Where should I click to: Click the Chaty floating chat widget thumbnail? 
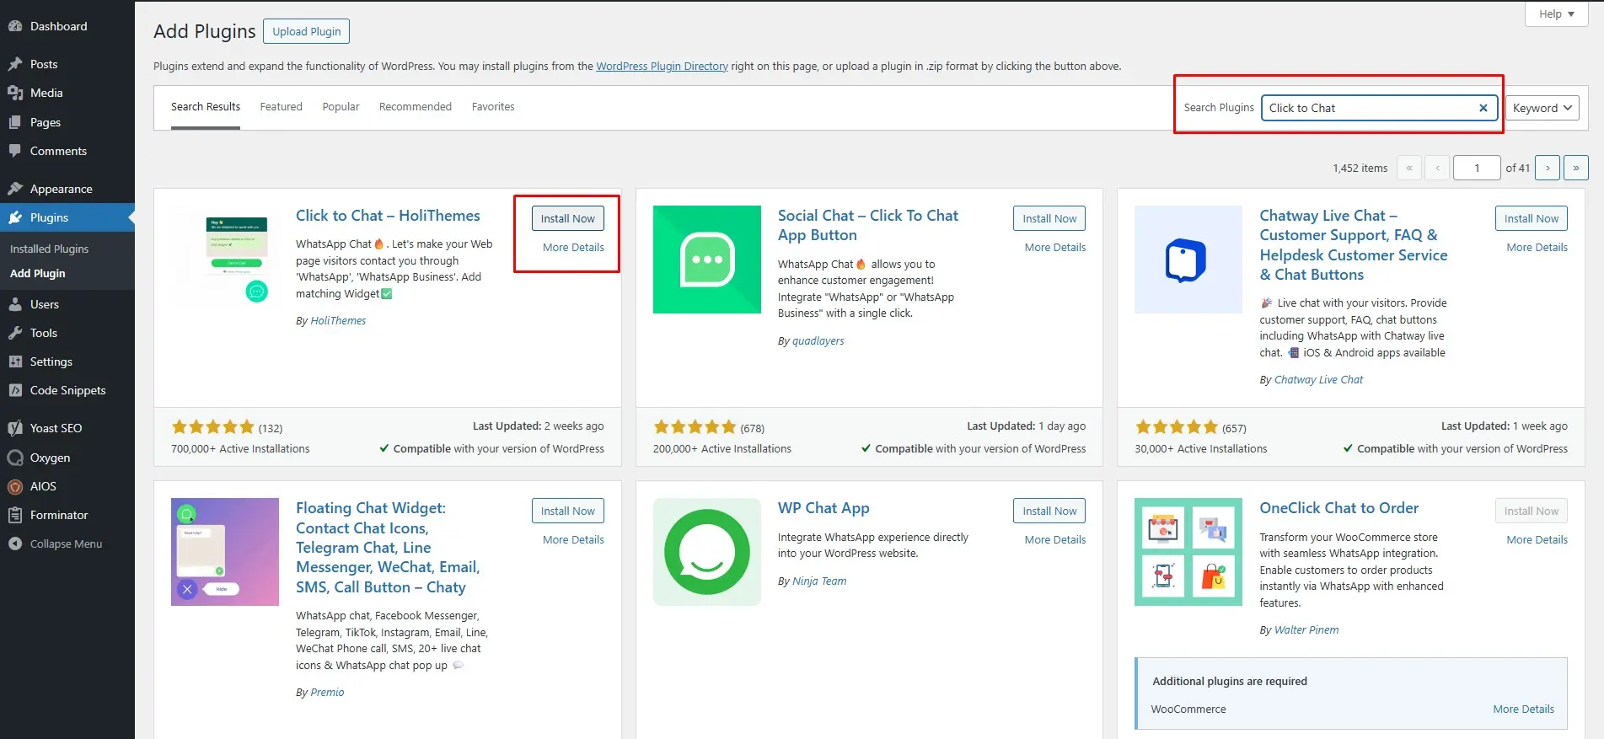tap(225, 552)
